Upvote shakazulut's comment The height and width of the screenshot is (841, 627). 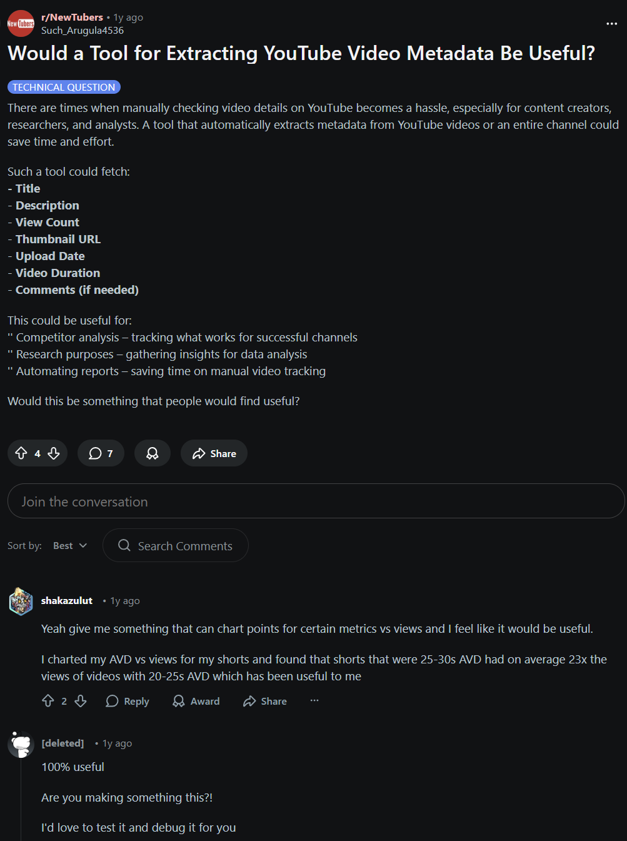point(49,701)
